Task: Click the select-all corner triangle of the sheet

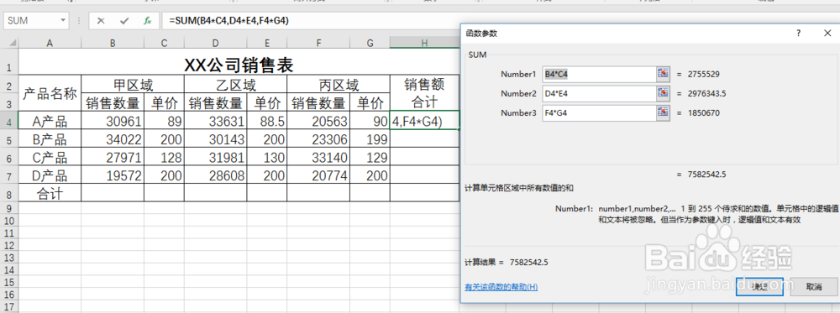Action: coord(14,42)
